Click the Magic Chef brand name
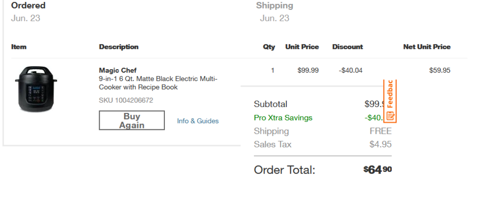Image resolution: width=498 pixels, height=218 pixels. [118, 70]
